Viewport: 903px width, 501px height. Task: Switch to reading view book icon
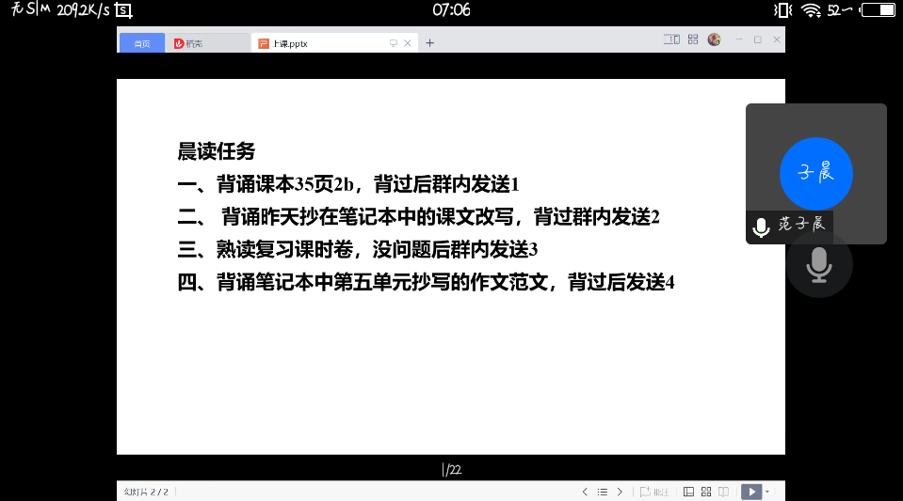point(723,492)
